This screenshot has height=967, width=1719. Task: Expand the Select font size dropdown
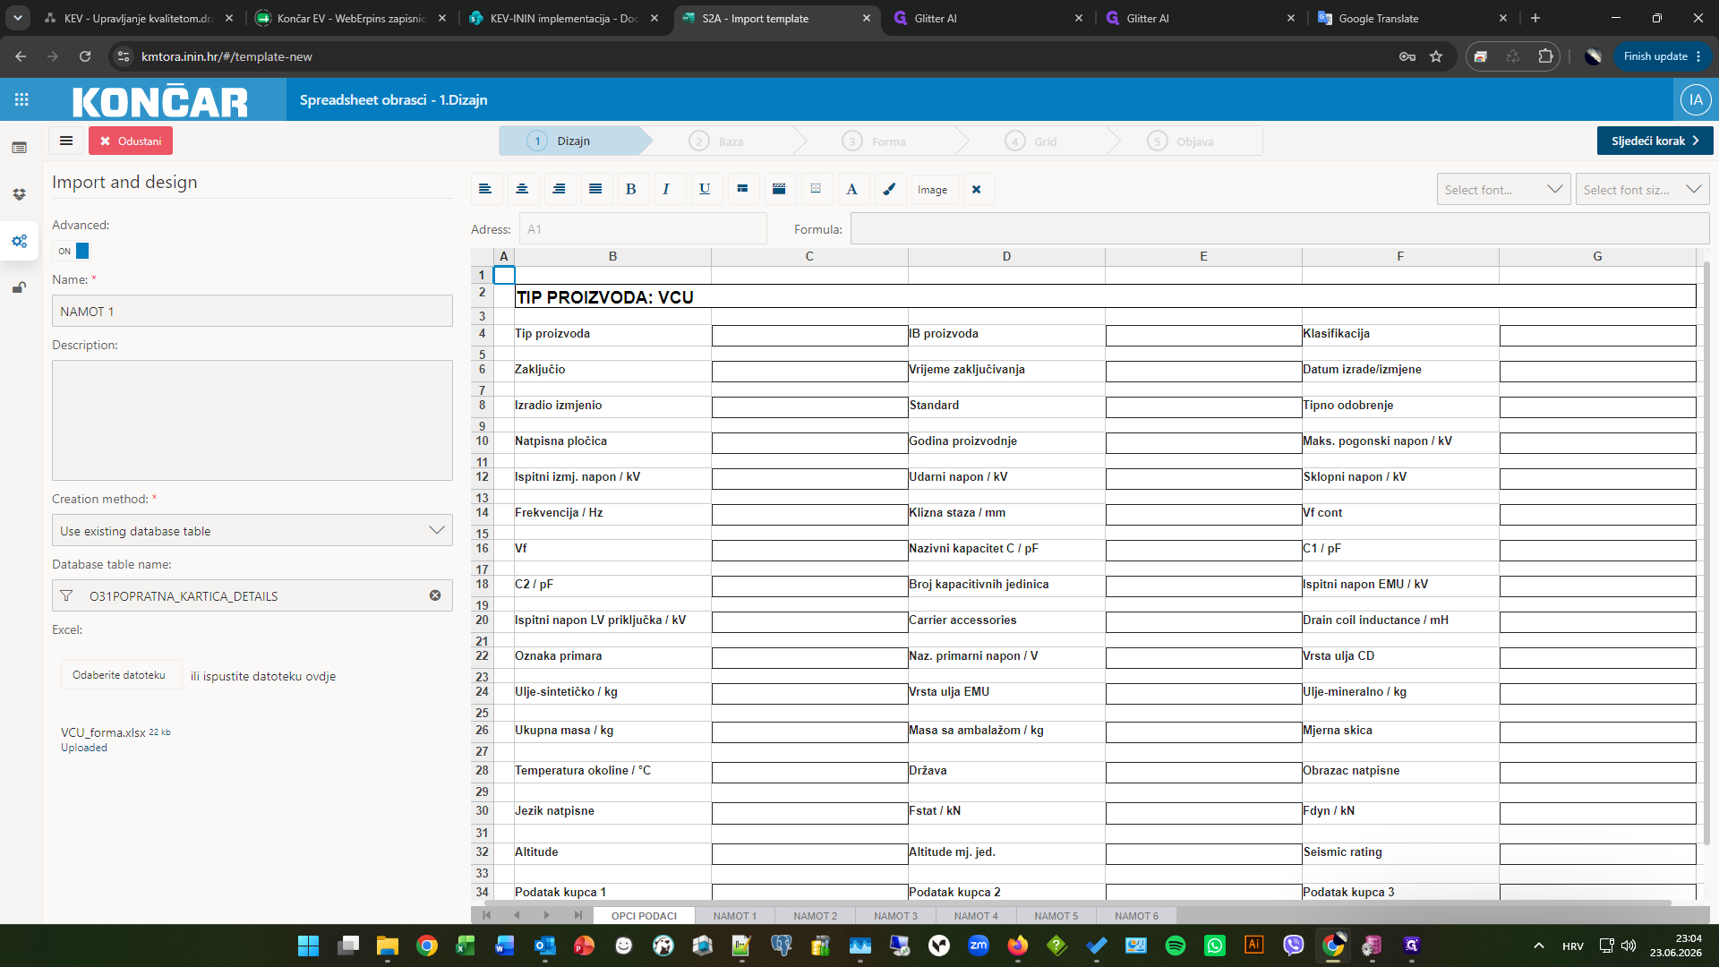pyautogui.click(x=1642, y=189)
